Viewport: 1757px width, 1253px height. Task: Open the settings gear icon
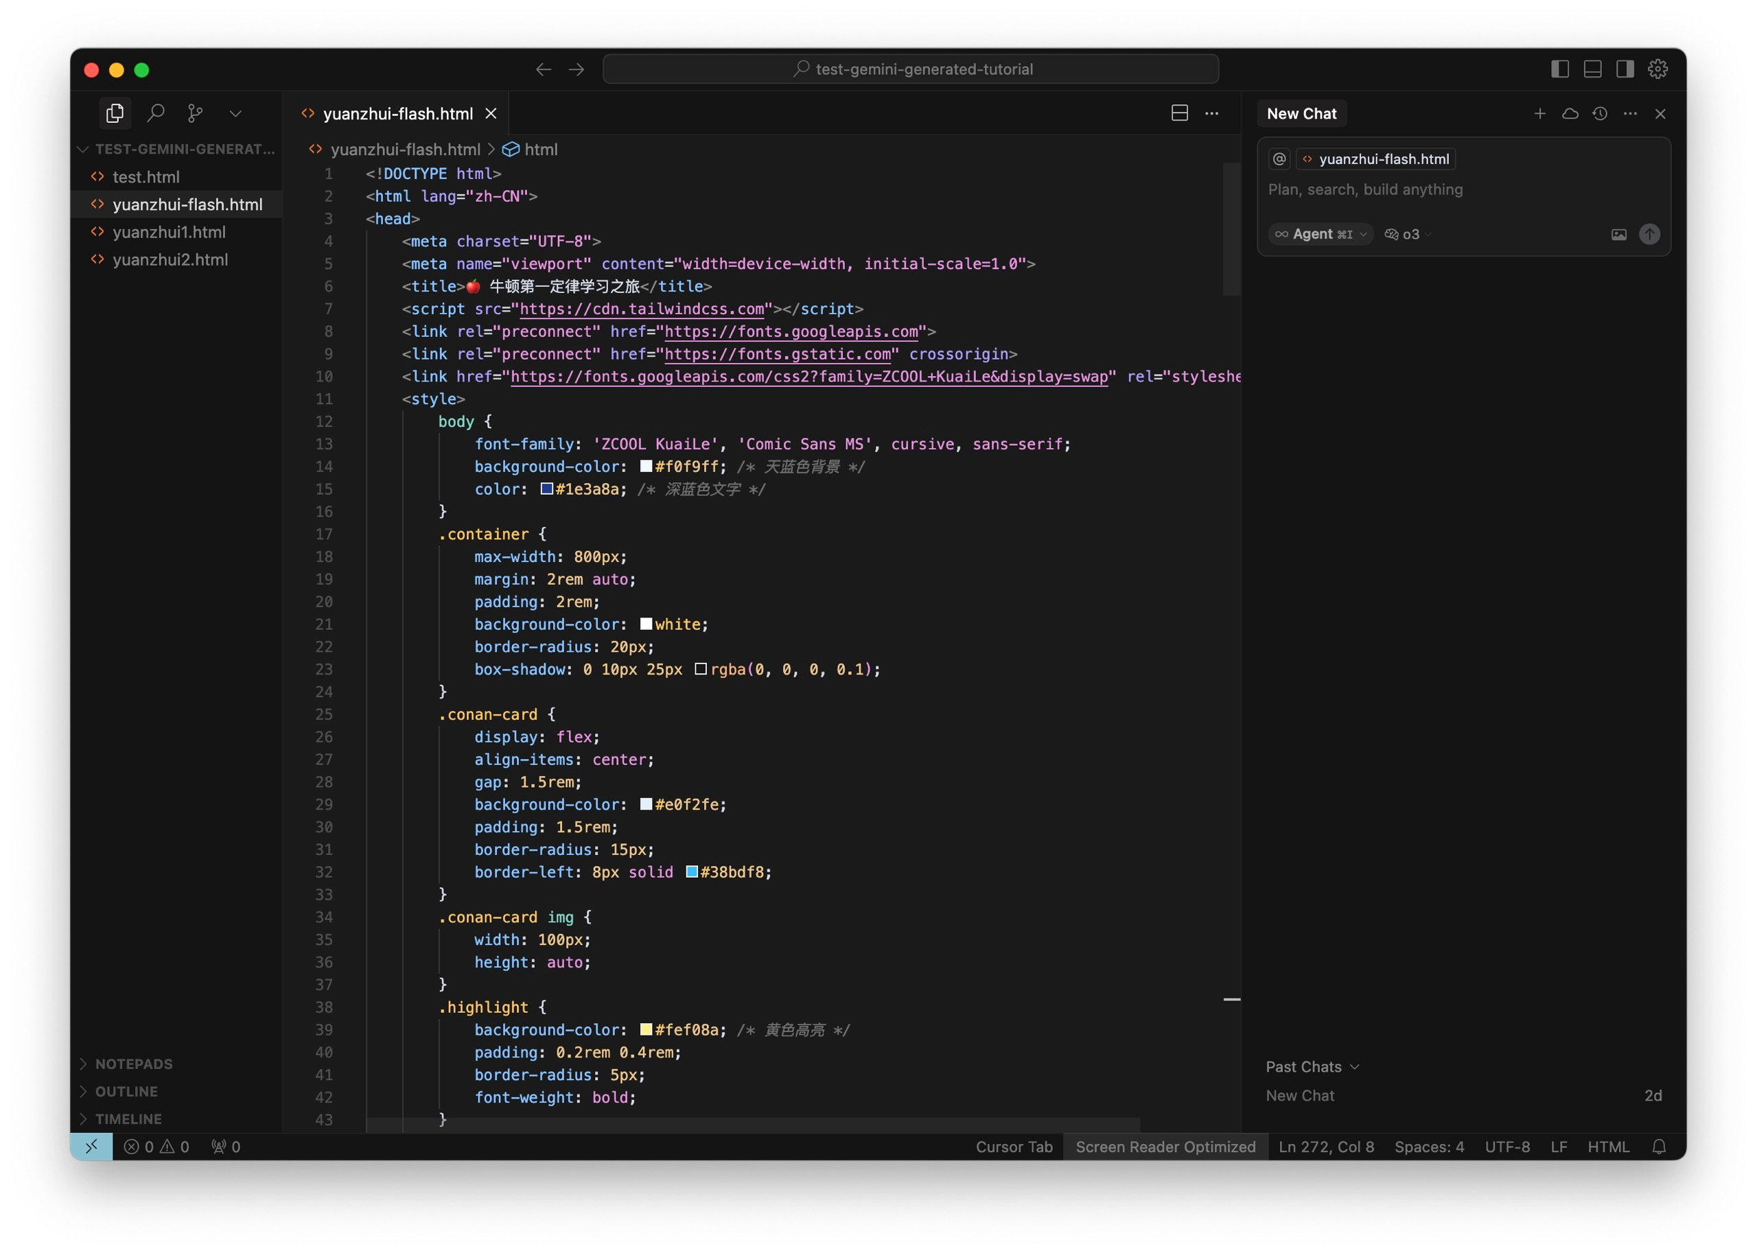pyautogui.click(x=1657, y=69)
